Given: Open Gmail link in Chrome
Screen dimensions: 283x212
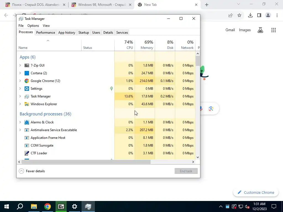Looking at the screenshot, I should 230,30.
